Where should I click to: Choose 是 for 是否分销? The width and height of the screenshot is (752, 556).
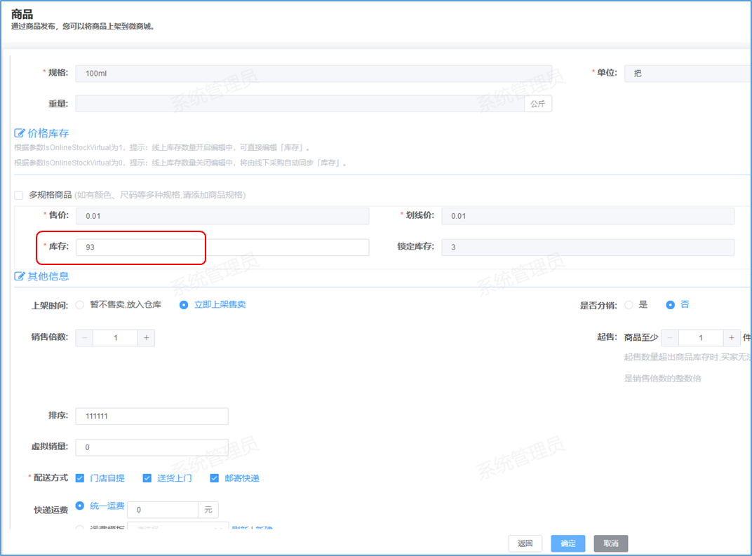click(629, 305)
